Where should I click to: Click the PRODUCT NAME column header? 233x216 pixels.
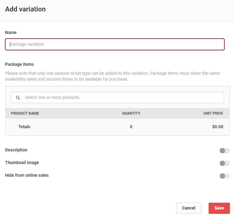(x=25, y=113)
